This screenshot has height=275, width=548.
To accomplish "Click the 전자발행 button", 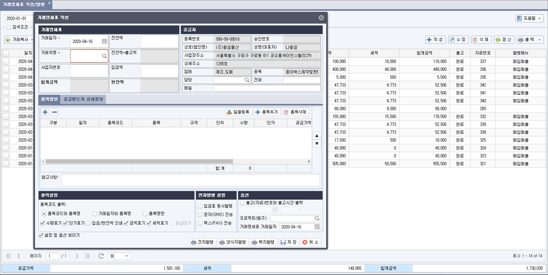I will click(203, 242).
